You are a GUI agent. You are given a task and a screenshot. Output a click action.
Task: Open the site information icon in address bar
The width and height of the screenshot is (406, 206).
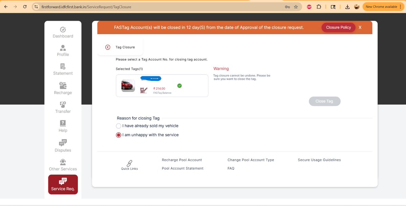coord(37,7)
